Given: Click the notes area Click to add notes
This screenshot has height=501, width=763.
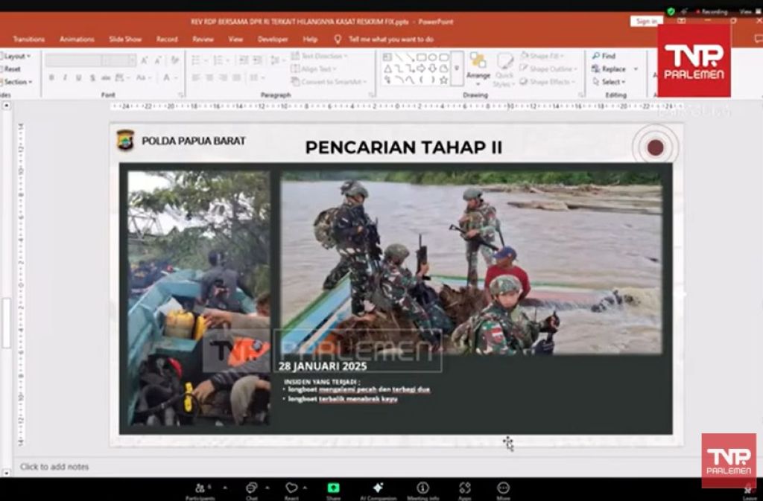Looking at the screenshot, I should pos(54,467).
